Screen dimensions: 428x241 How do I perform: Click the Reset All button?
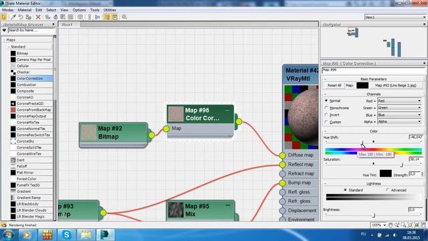[x=334, y=86]
